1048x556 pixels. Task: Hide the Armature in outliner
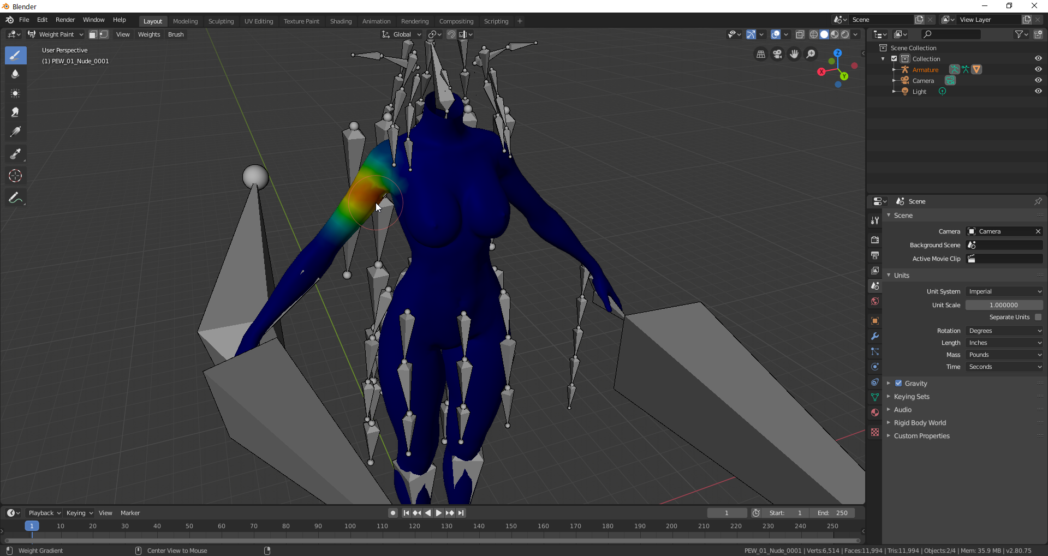[x=1038, y=70]
